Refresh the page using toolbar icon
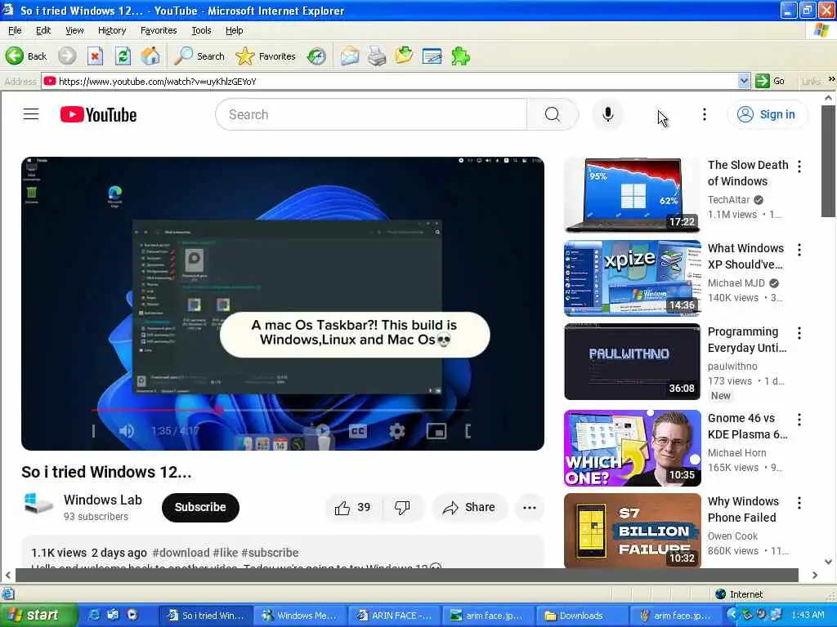837x627 pixels. pyautogui.click(x=123, y=56)
